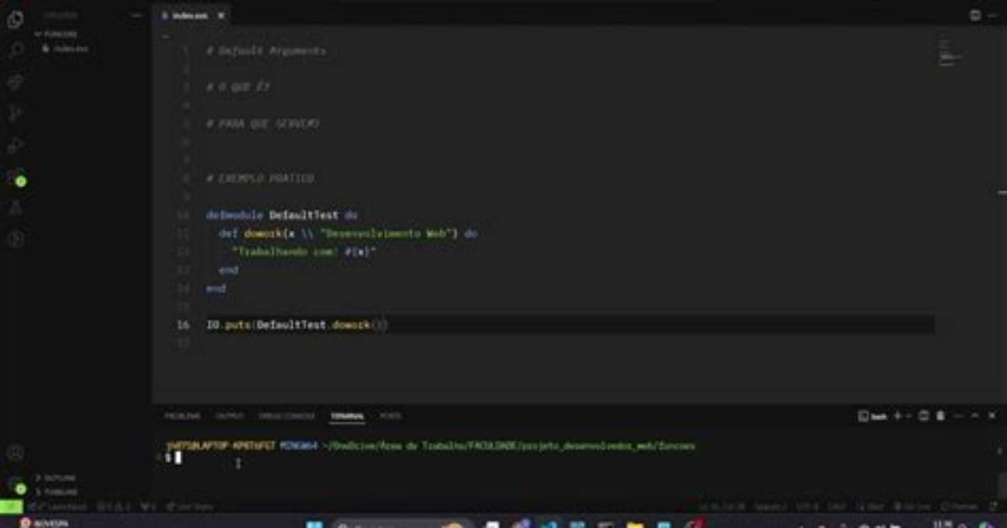Open the notifications bell in status bar
The height and width of the screenshot is (528, 1007).
pyautogui.click(x=993, y=507)
